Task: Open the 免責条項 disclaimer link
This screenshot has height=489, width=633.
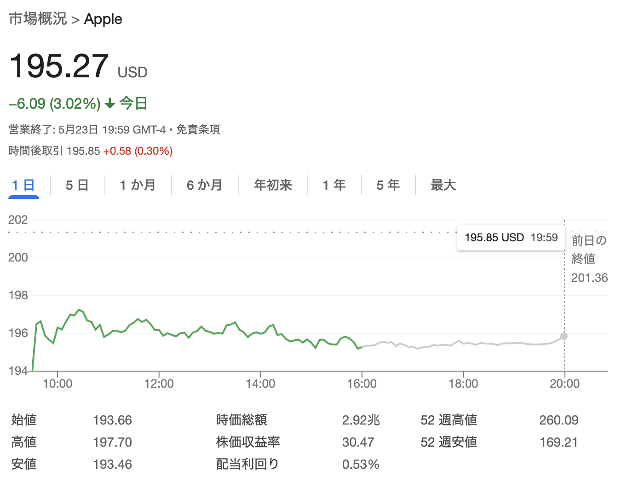Action: coord(198,129)
